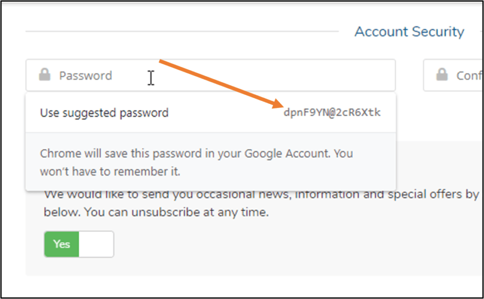Click the Account Security section heading
484x299 pixels.
(x=409, y=32)
